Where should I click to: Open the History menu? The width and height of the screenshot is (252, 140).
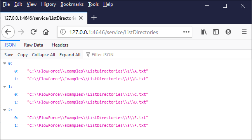tap(49, 4)
